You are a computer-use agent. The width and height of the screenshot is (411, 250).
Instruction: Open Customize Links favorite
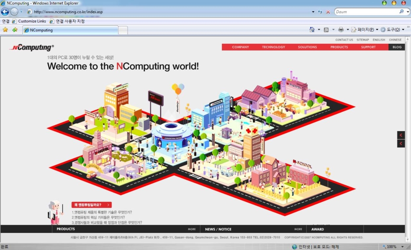click(x=29, y=21)
